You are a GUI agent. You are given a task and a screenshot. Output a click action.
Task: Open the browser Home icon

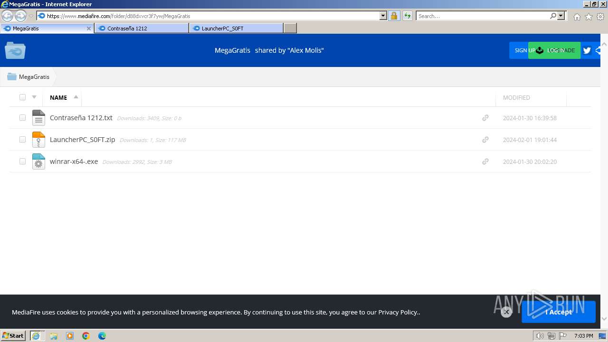[x=577, y=17]
